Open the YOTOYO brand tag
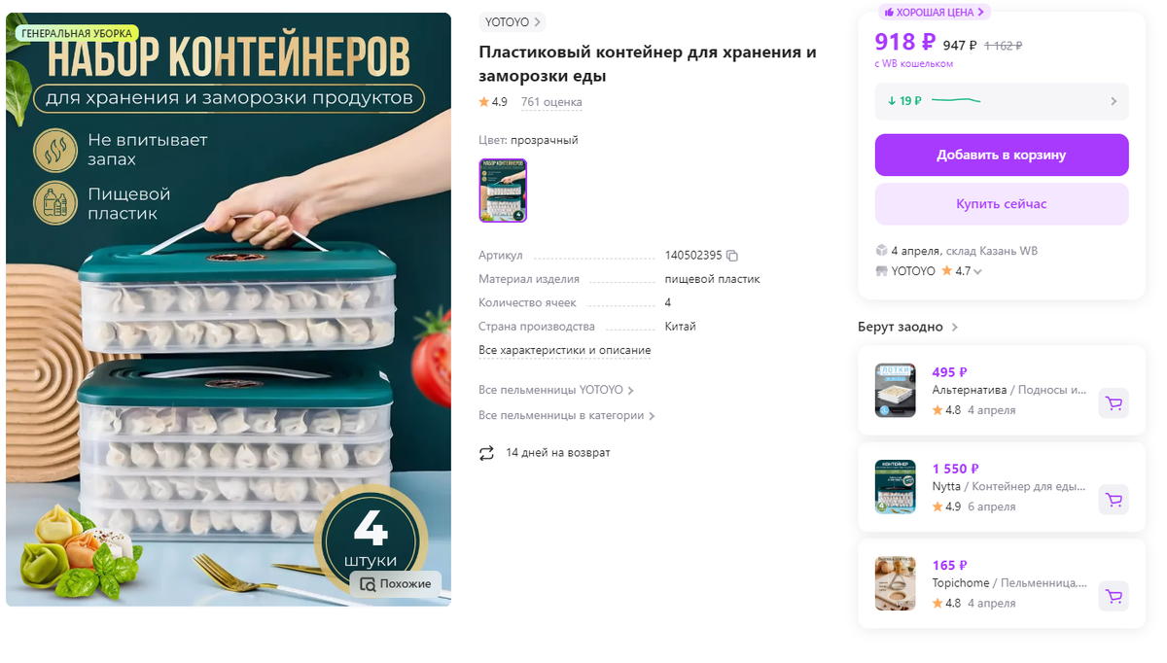 (513, 21)
